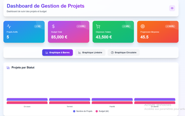Screen dimensions: 185x116
Task: Click the target icon on Progression Moyenne card
Action: click(x=142, y=26)
